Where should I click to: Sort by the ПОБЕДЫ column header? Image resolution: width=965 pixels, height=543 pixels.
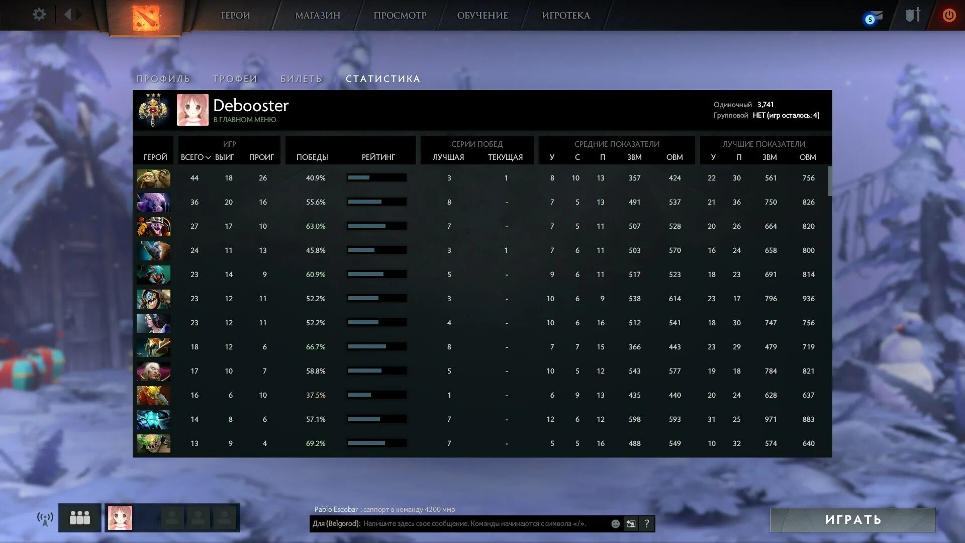tap(312, 157)
